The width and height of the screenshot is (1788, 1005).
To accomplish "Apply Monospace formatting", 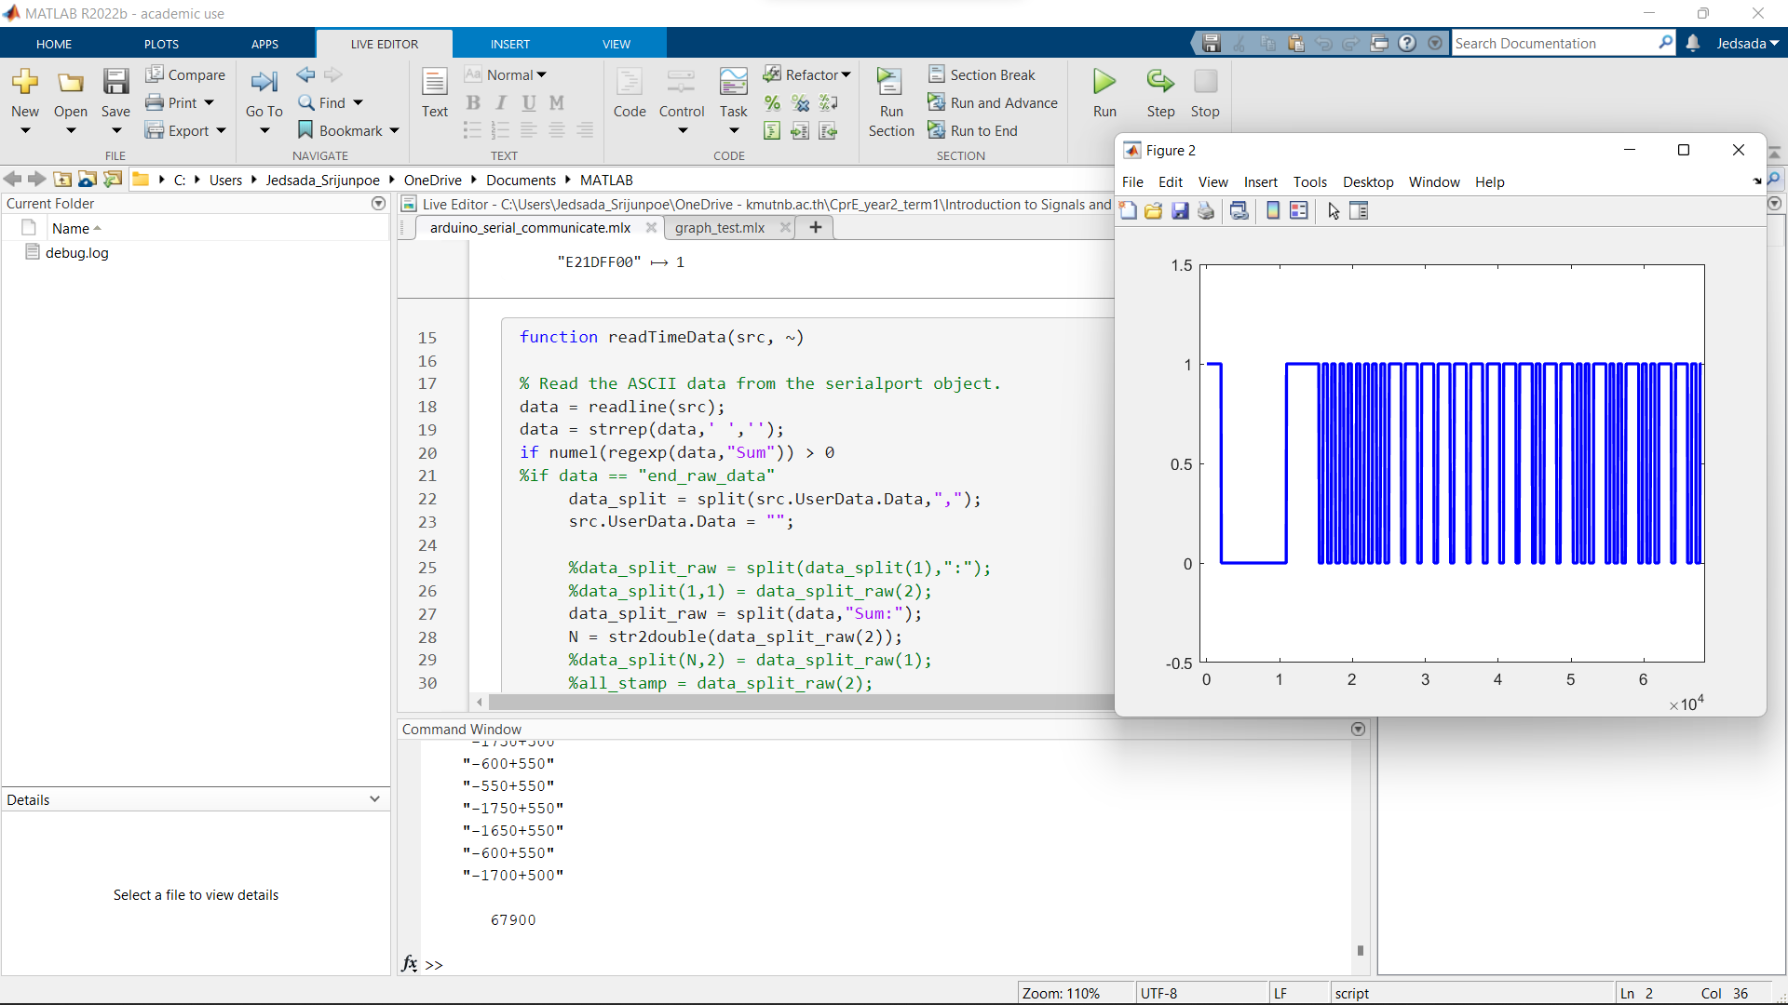I will point(557,102).
